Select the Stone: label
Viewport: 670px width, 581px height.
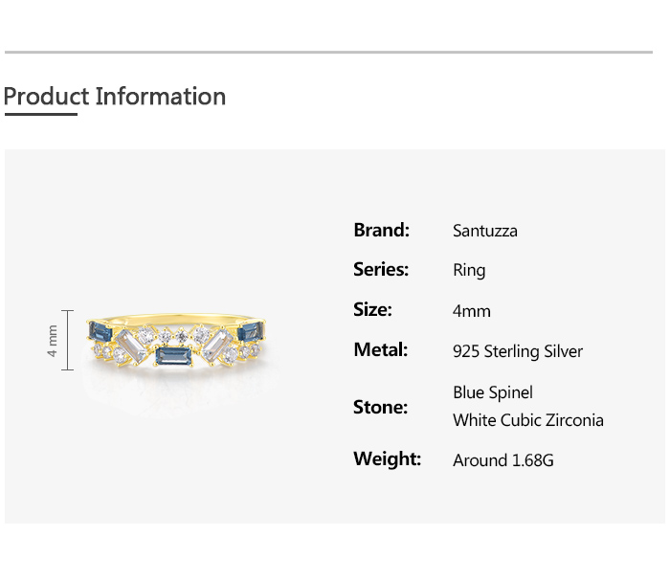pos(380,408)
